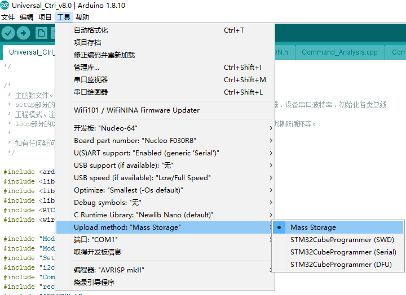The width and height of the screenshot is (406, 295).
Task: Choose 项目存档 menu entry
Action: coord(165,42)
